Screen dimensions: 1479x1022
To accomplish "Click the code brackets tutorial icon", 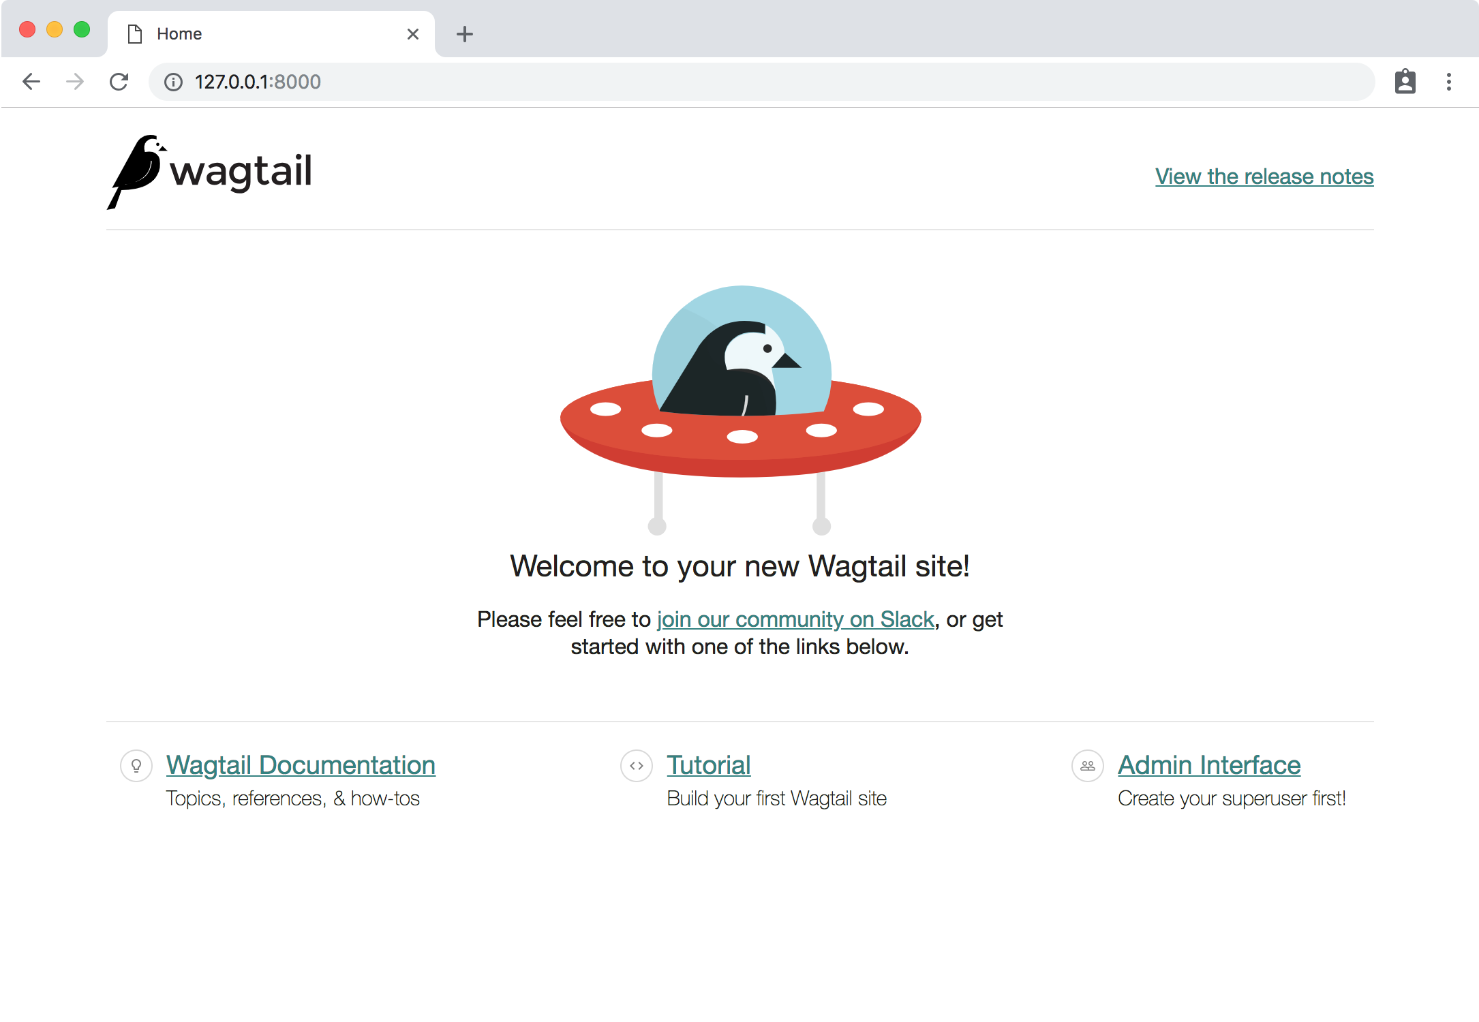I will 637,766.
